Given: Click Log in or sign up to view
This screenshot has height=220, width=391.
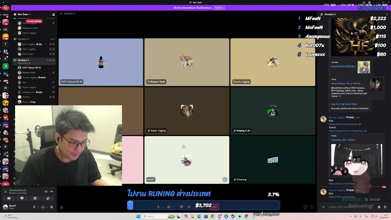Looking at the screenshot, I should pos(344,104).
